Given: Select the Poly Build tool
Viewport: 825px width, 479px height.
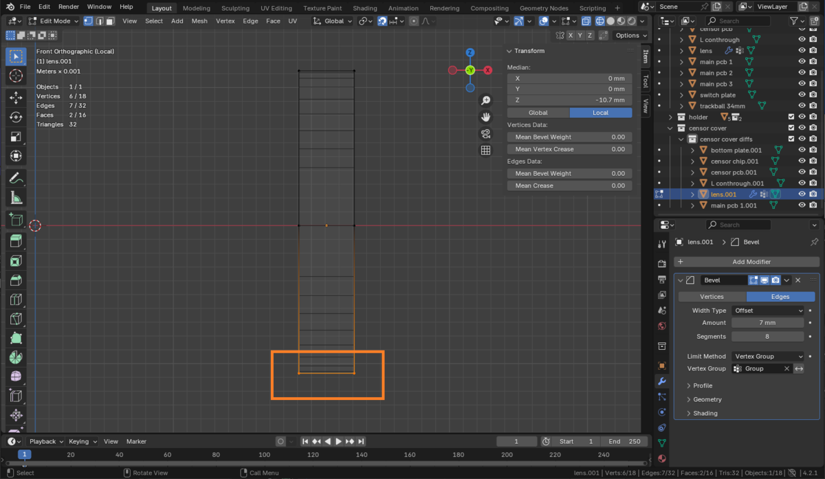Looking at the screenshot, I should tap(15, 338).
